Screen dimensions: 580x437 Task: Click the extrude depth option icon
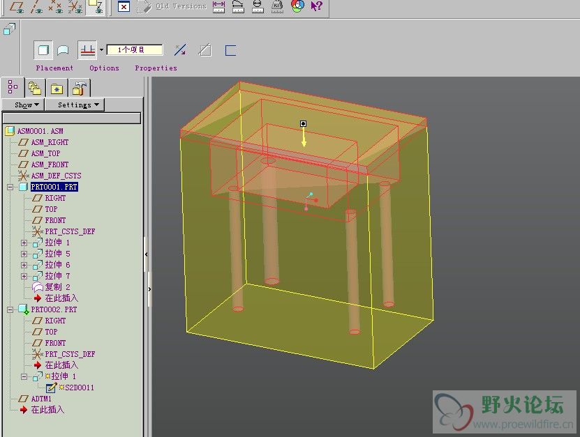pyautogui.click(x=88, y=50)
